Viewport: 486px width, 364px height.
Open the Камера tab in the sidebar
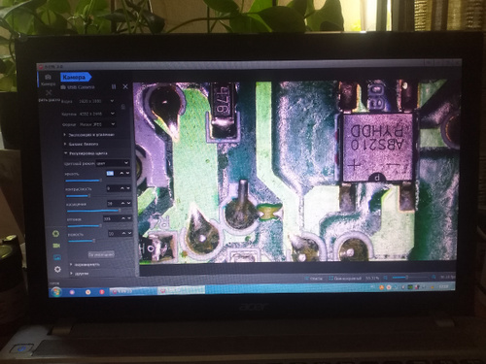click(48, 80)
